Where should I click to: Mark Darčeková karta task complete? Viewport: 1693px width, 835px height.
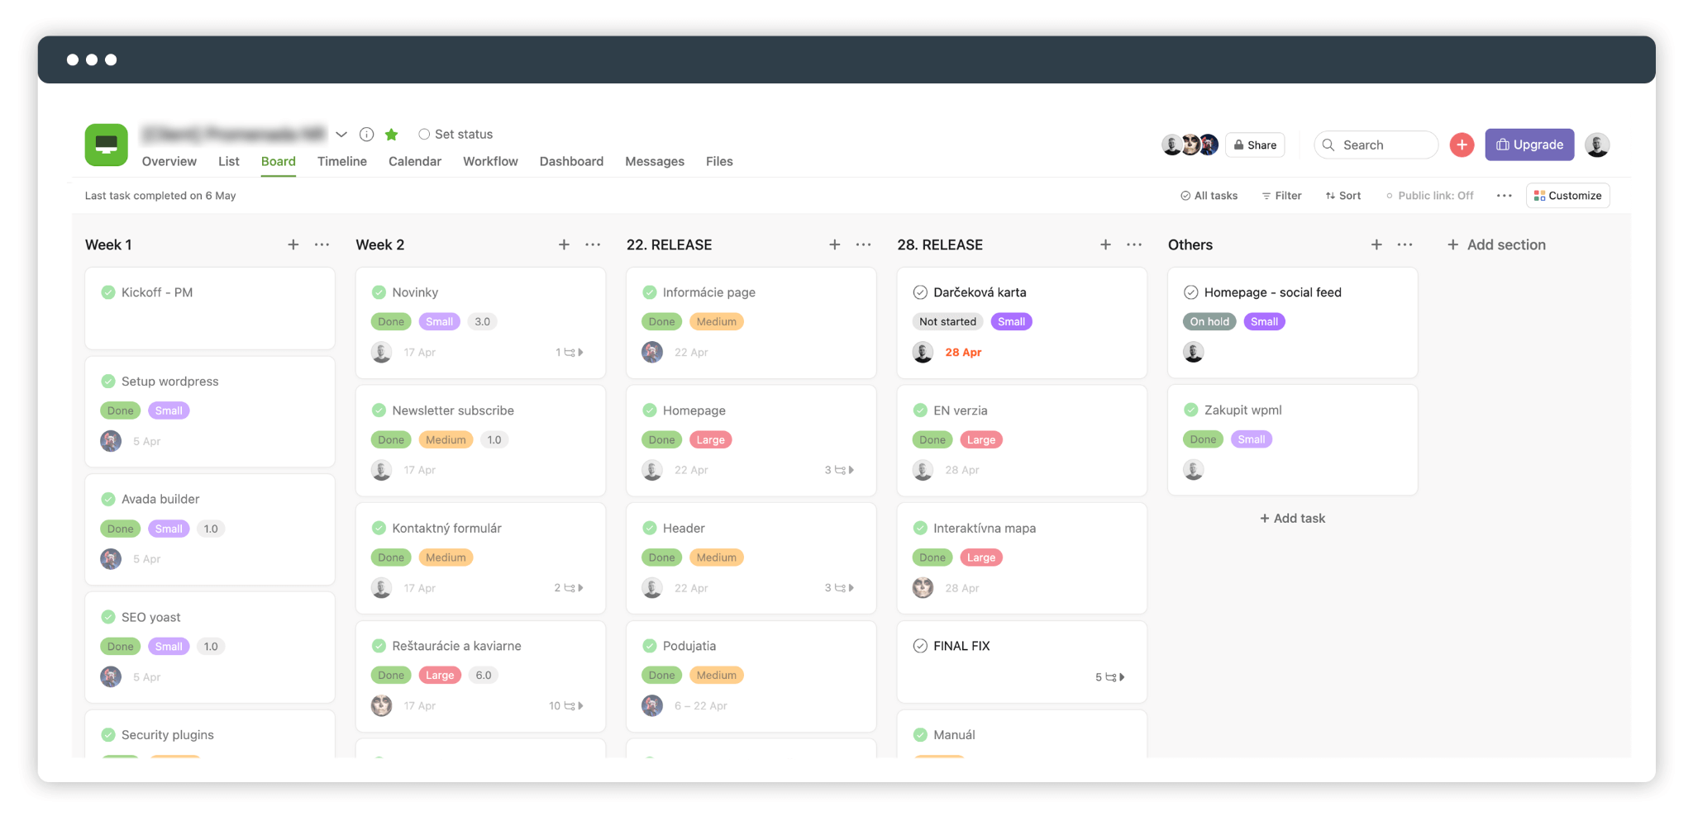pos(920,292)
